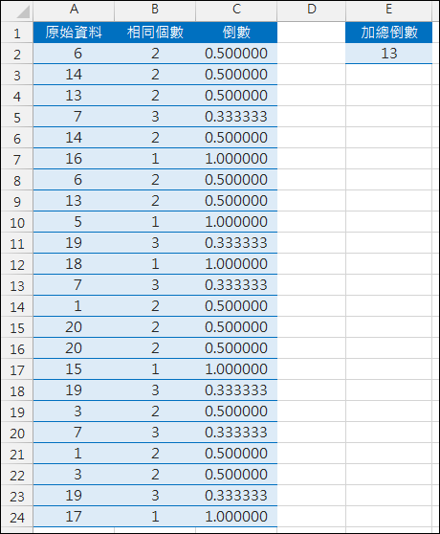This screenshot has height=534, width=440.
Task: Click cell A5 with value 7
Action: (74, 117)
